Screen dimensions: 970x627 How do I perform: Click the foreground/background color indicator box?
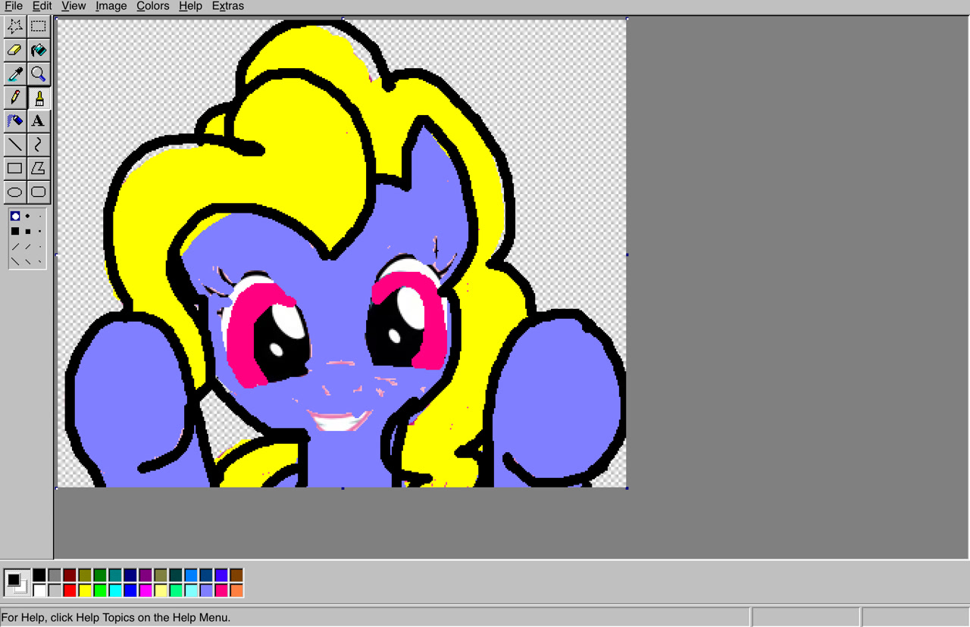click(x=15, y=581)
